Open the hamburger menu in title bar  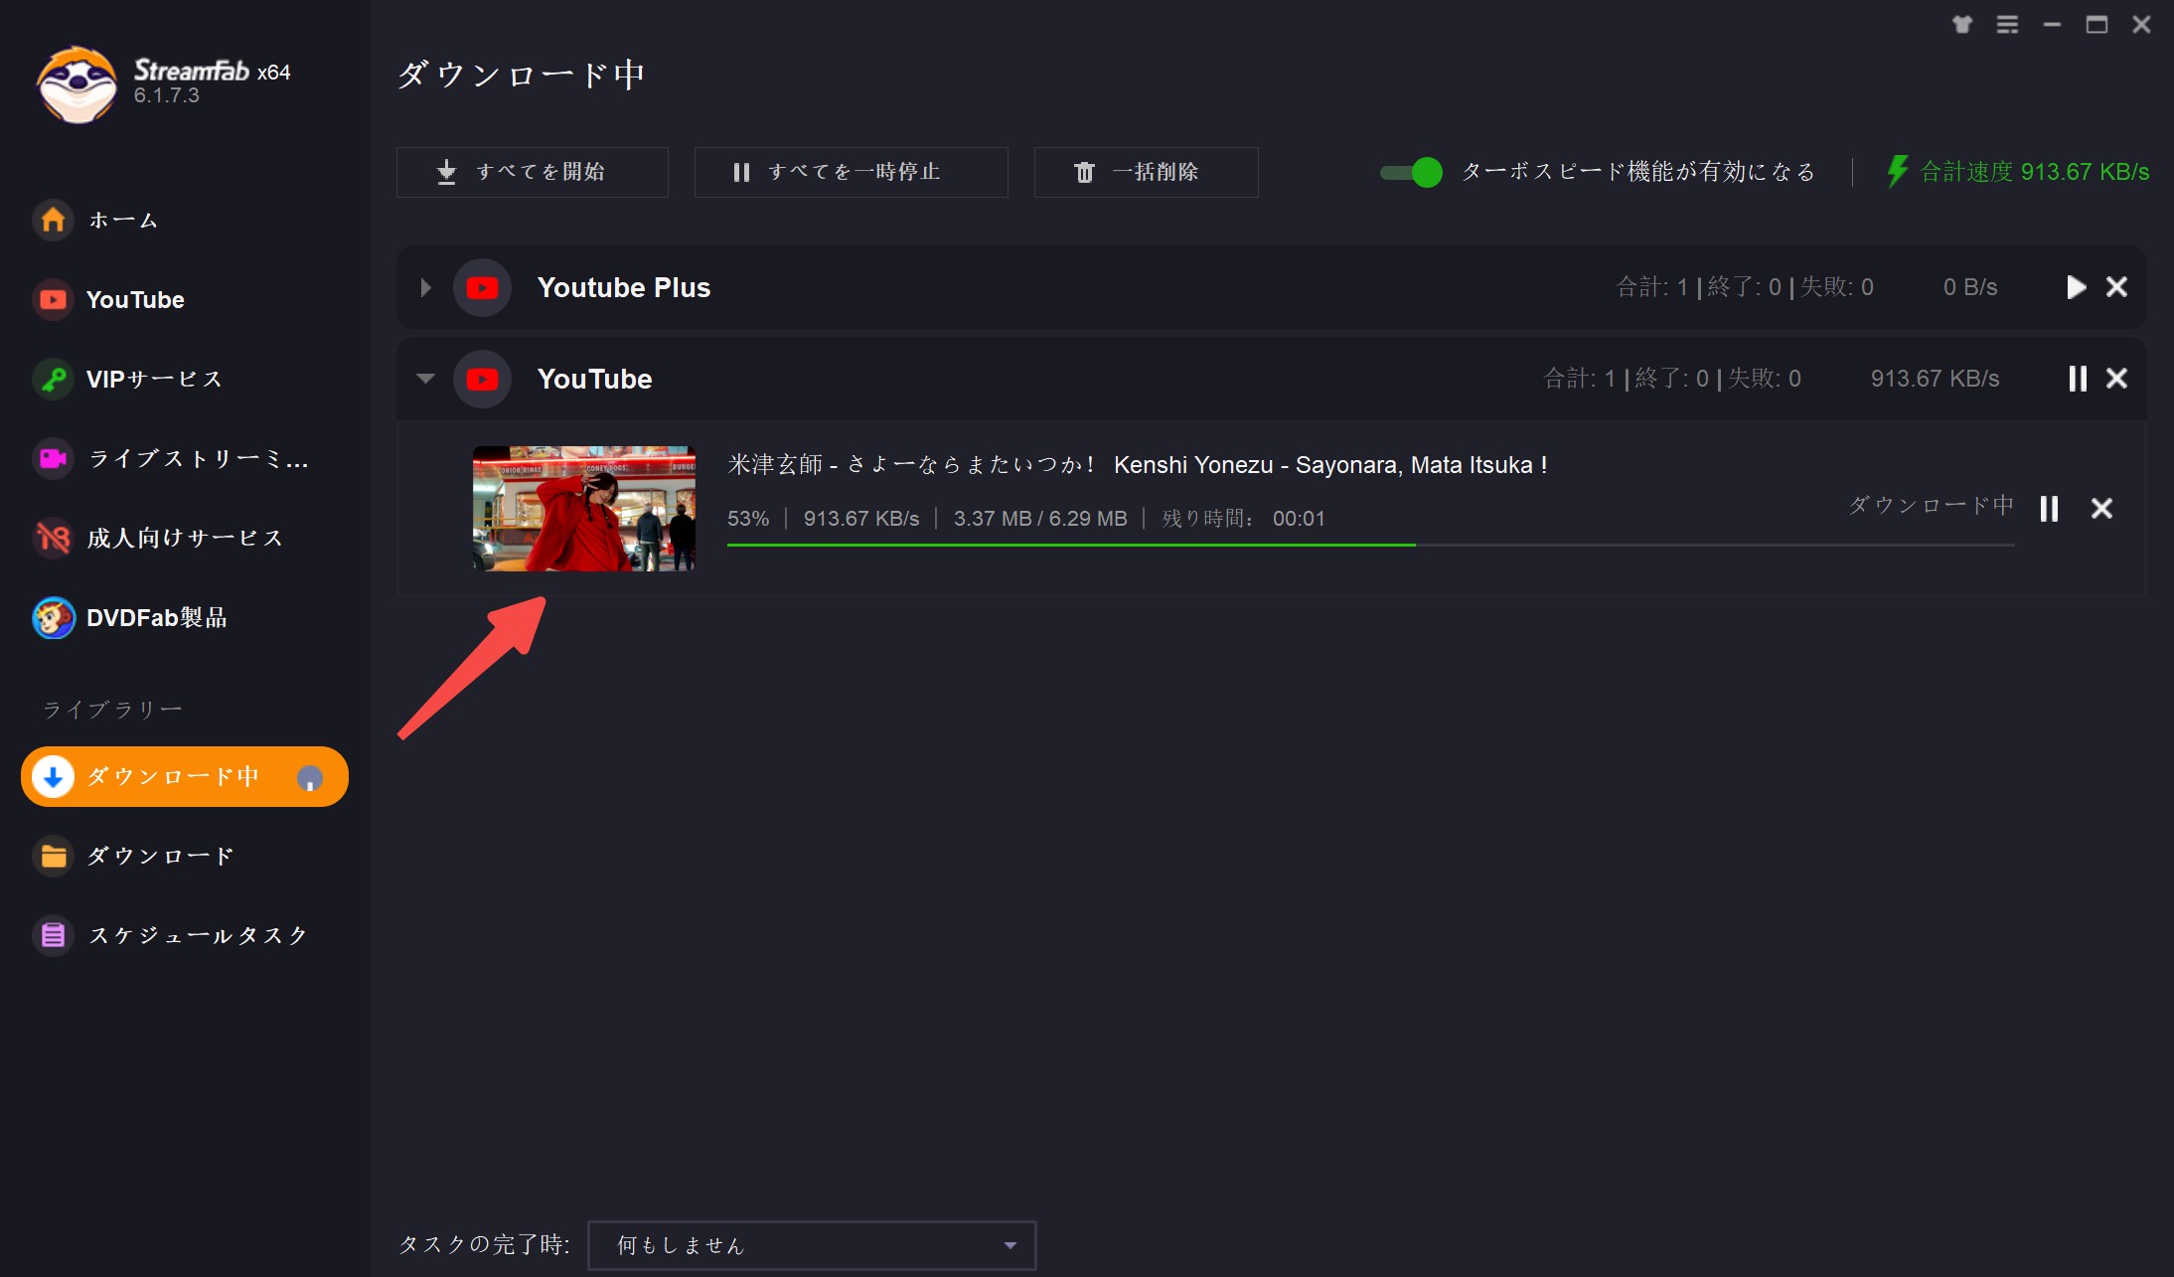tap(2007, 25)
